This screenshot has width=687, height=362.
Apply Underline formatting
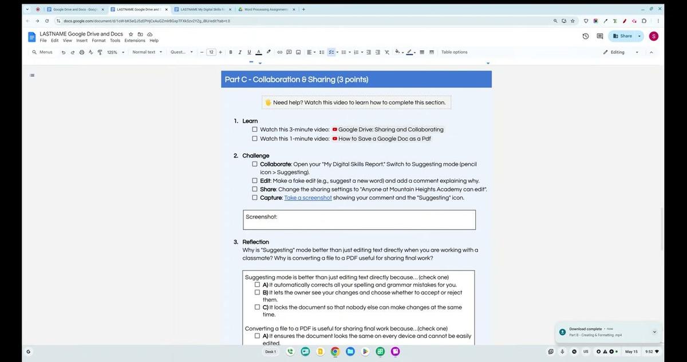click(x=249, y=52)
